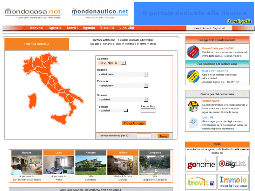The width and height of the screenshot is (255, 191).
Task: Open the mondonautico.net logo link
Action: [100, 13]
